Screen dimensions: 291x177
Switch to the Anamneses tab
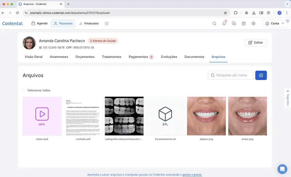point(59,57)
